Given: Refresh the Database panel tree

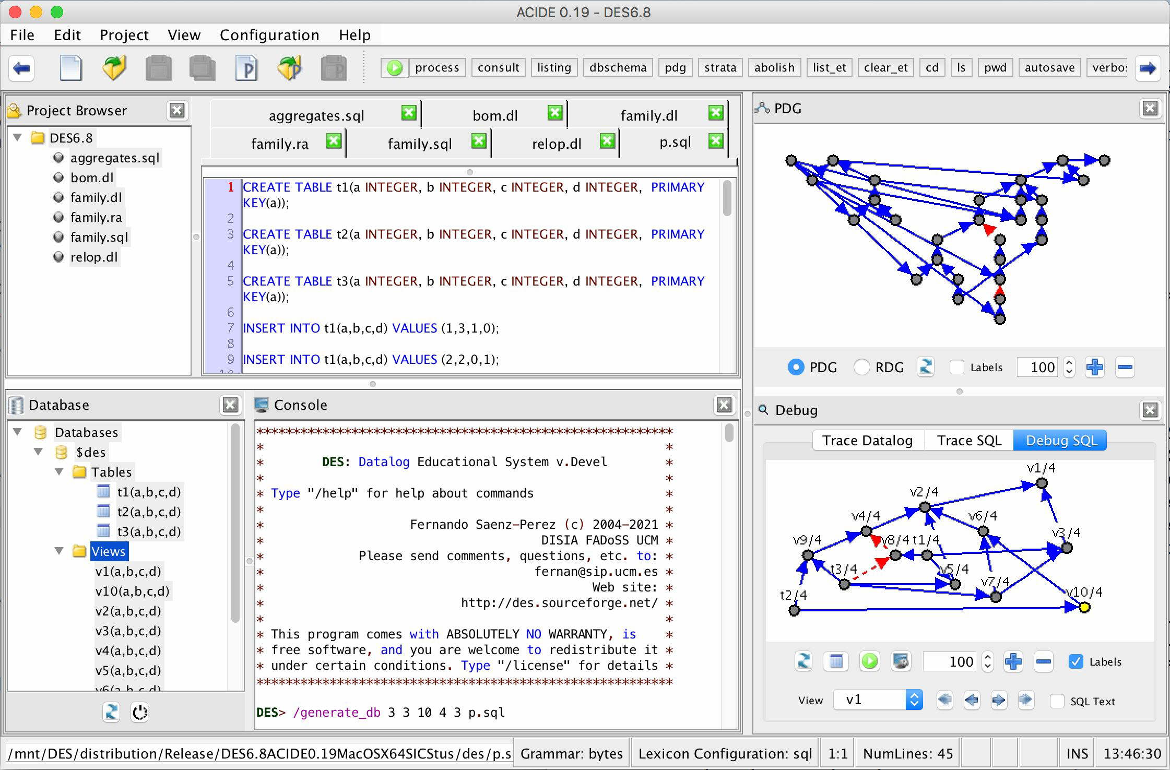Looking at the screenshot, I should coord(111,712).
